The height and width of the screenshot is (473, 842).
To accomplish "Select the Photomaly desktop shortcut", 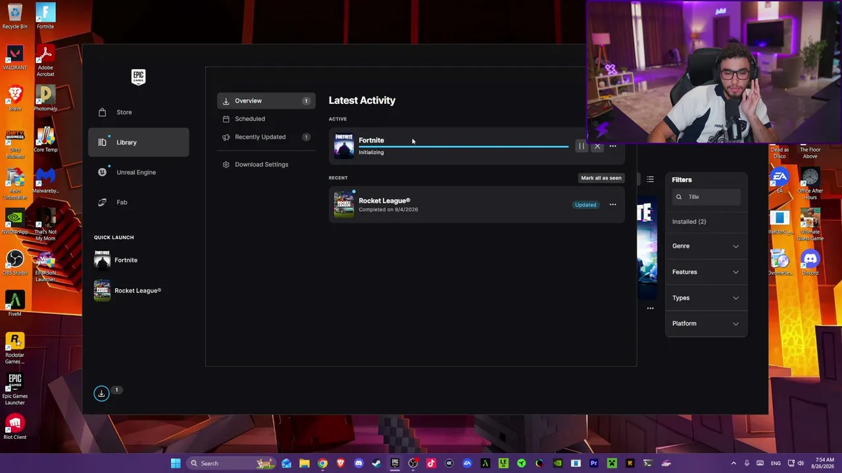I will click(45, 99).
